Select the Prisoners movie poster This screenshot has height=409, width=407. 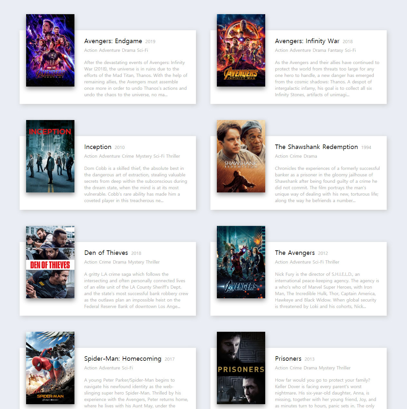click(x=241, y=368)
